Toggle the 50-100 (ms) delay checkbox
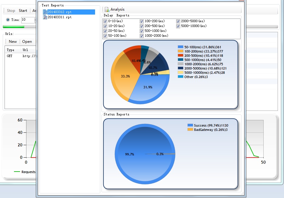The image size is (284, 198). coord(105,36)
